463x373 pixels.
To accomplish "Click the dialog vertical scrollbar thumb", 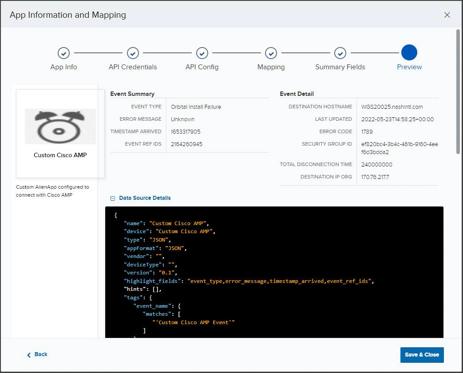I will [458, 91].
